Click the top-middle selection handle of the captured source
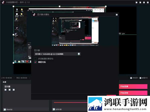 click(59, 6)
